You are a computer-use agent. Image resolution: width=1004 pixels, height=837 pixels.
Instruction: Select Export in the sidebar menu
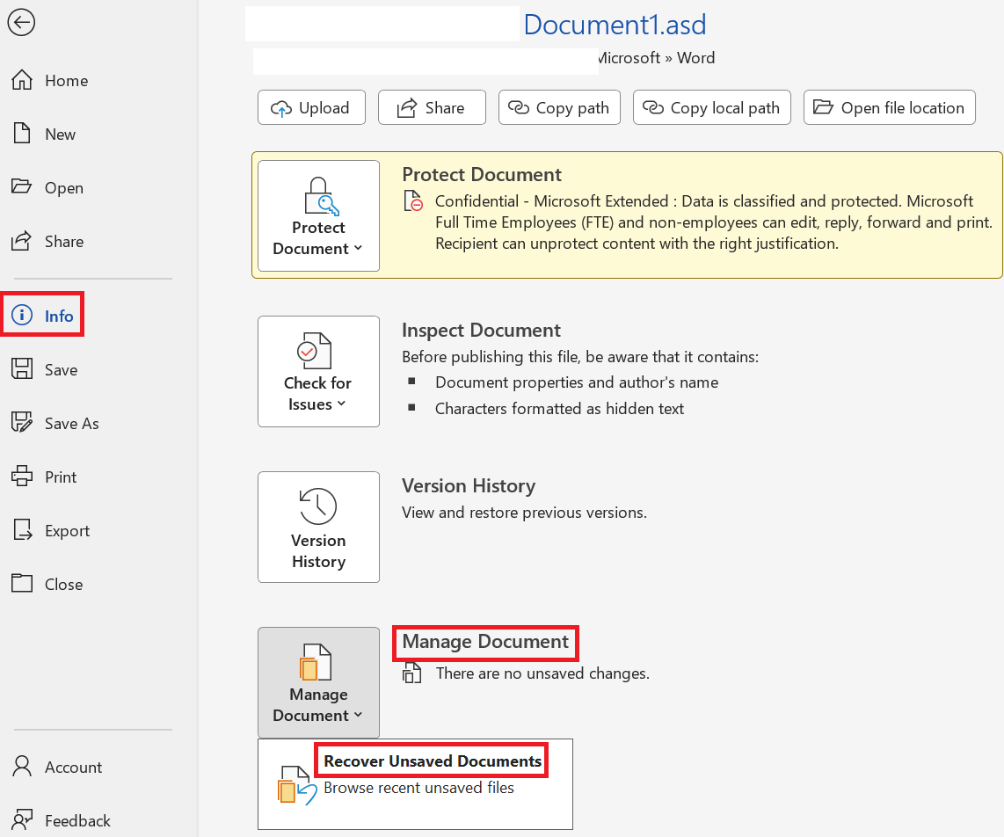pyautogui.click(x=67, y=531)
